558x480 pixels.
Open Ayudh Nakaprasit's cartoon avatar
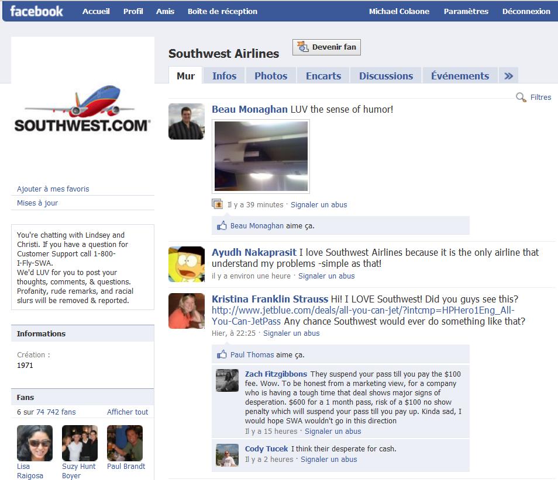187,265
